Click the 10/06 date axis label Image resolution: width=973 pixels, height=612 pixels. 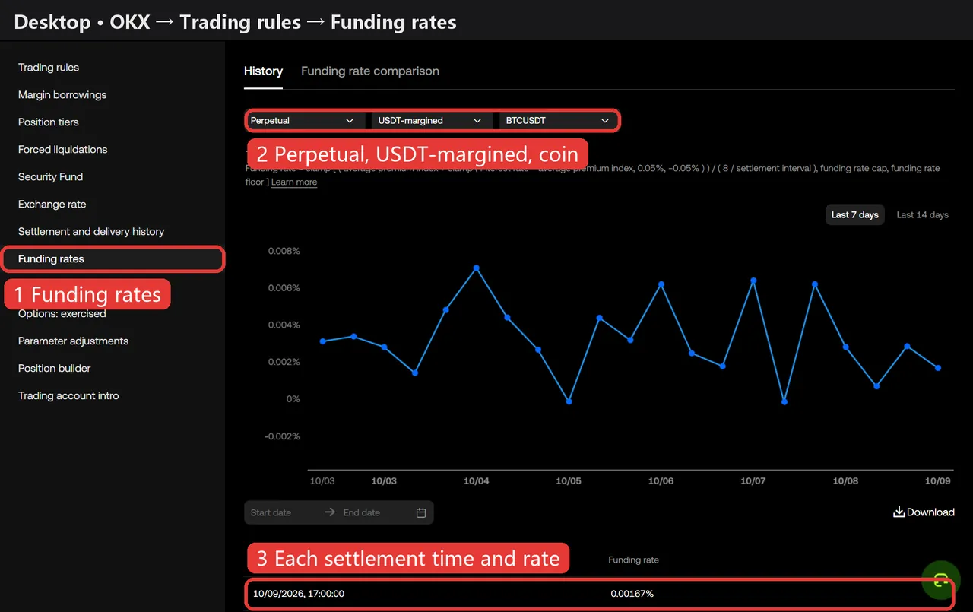point(661,481)
